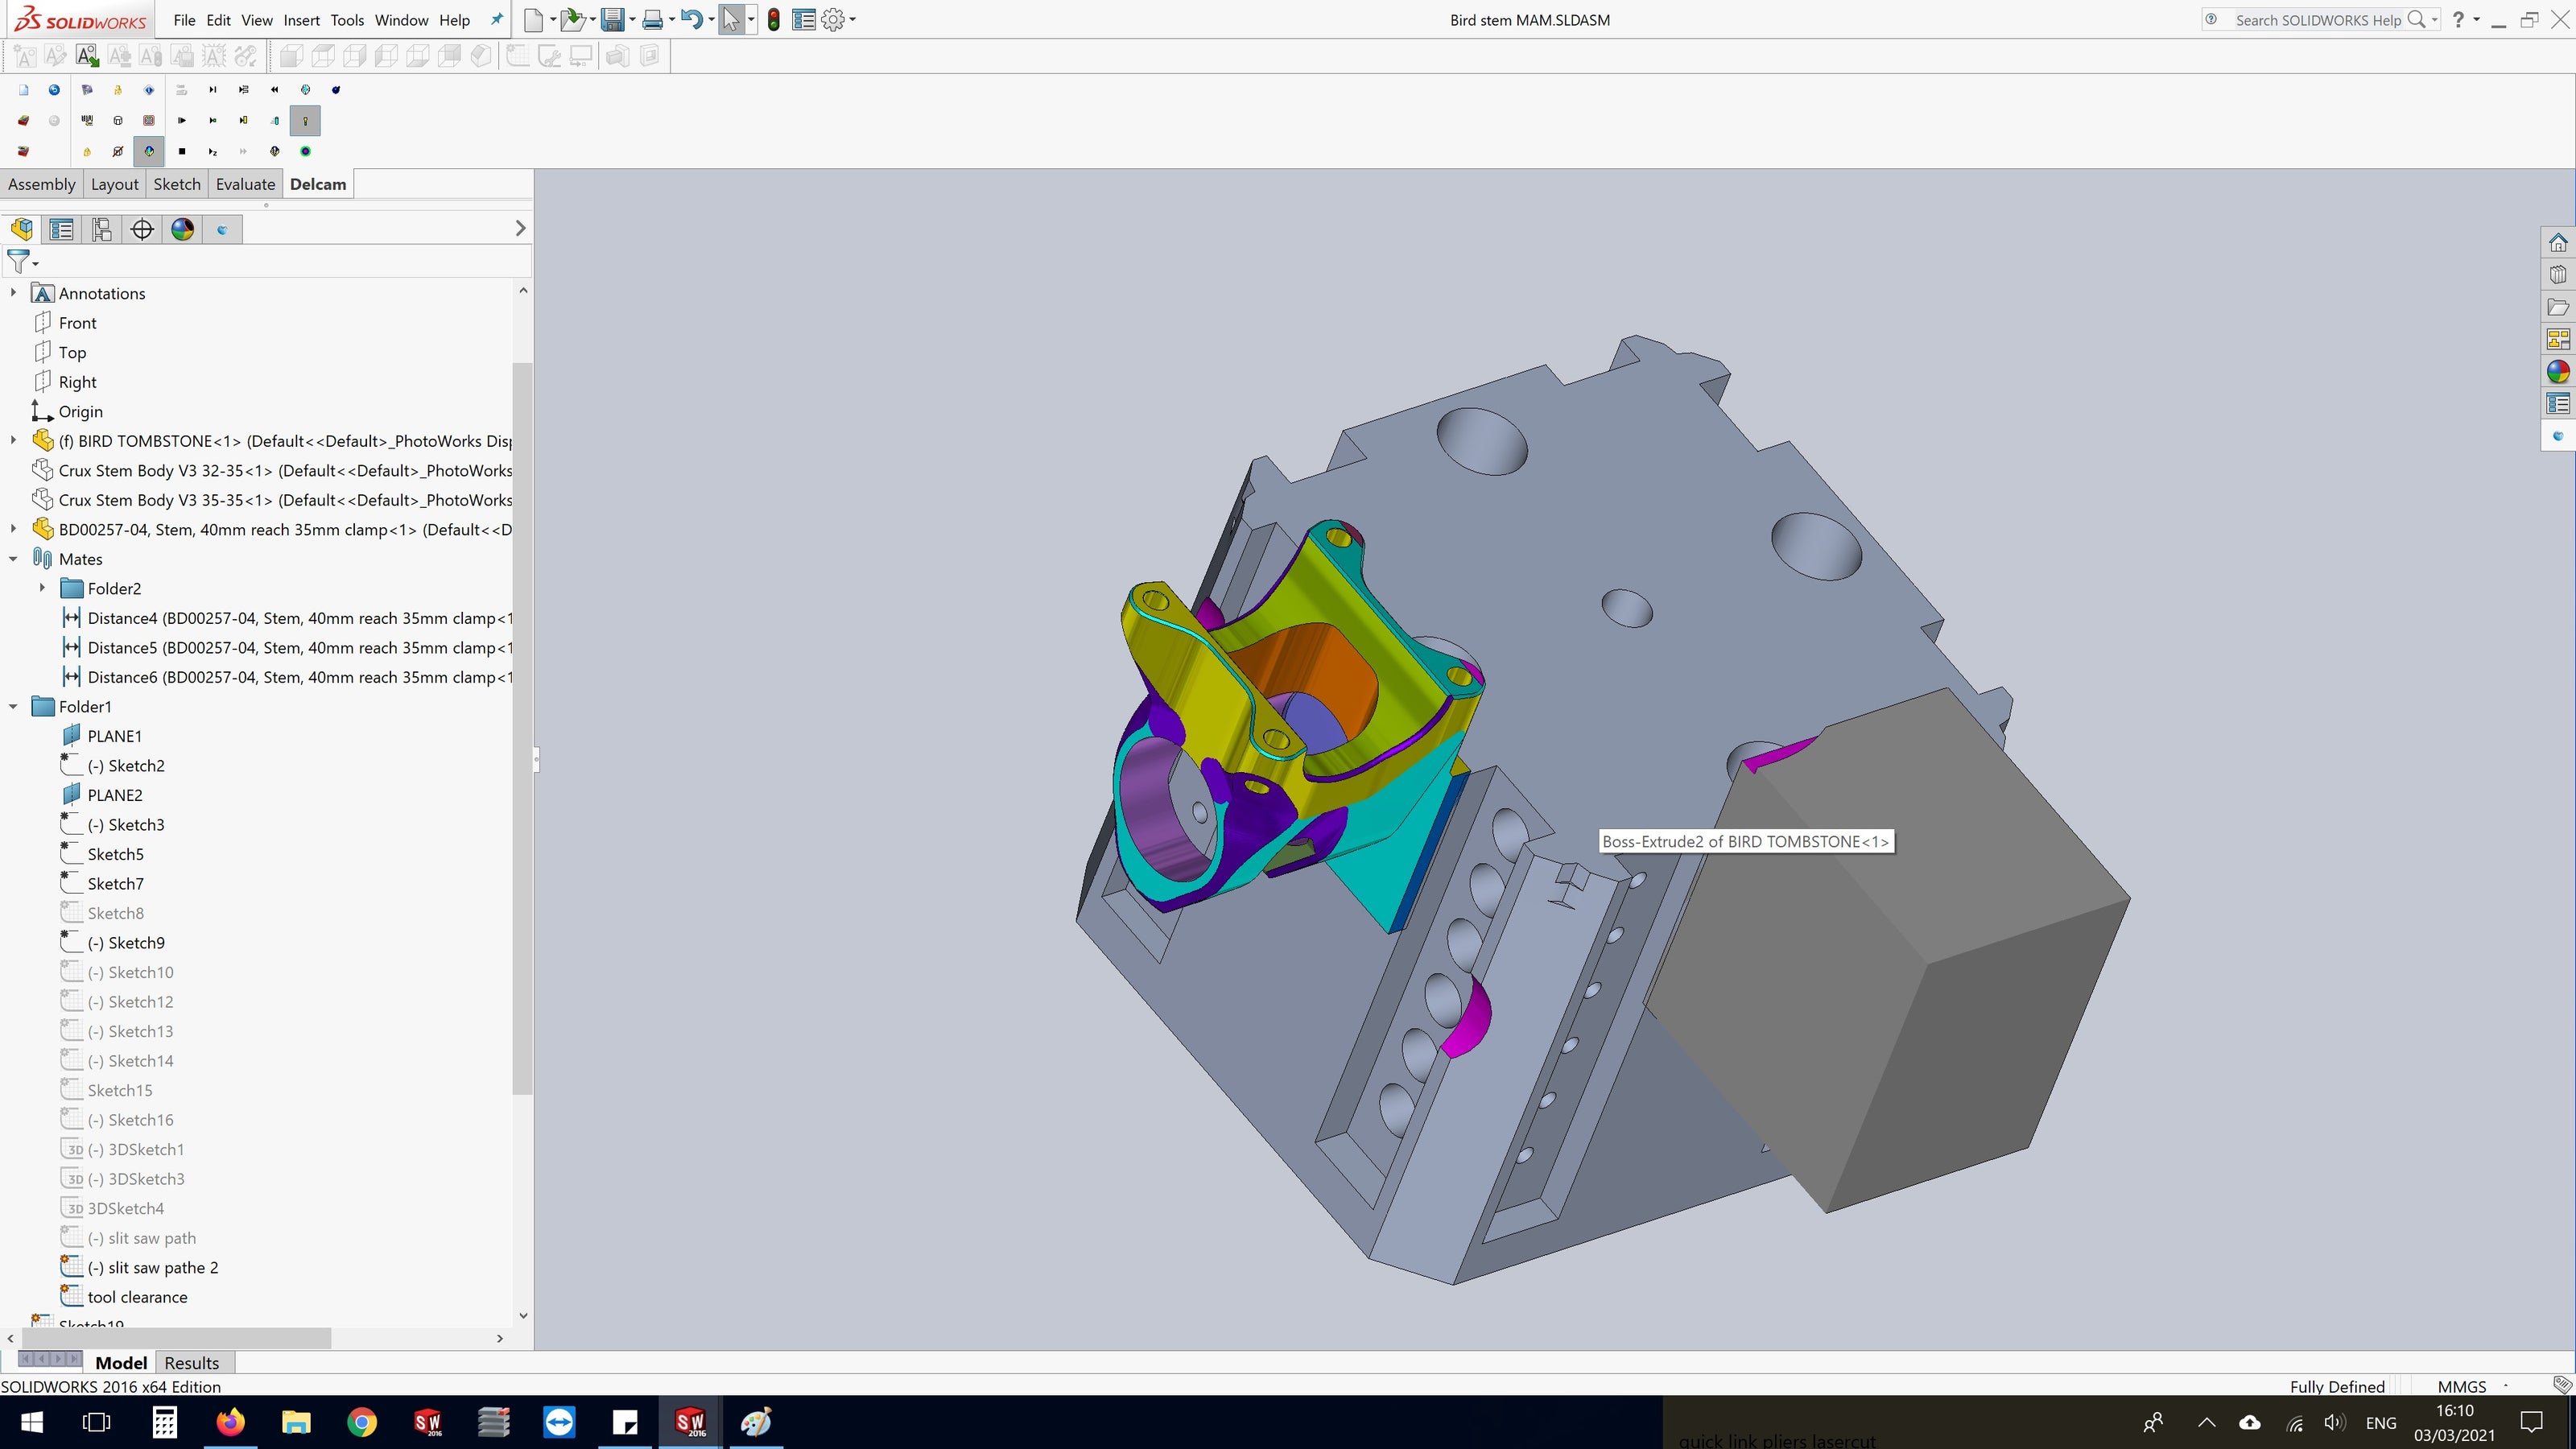The width and height of the screenshot is (2576, 1449).
Task: Collapse the Mates tree node
Action: pos(13,559)
